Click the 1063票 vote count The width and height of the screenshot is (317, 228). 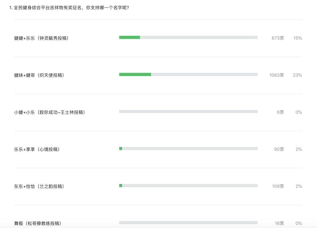pos(276,75)
